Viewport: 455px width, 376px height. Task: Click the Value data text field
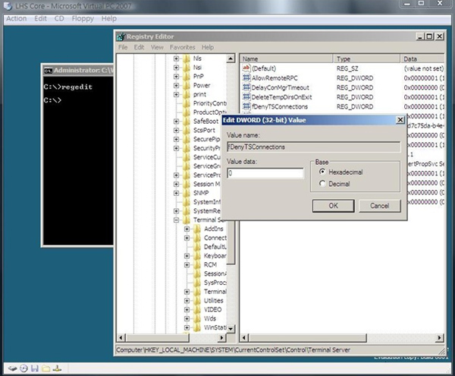(265, 173)
